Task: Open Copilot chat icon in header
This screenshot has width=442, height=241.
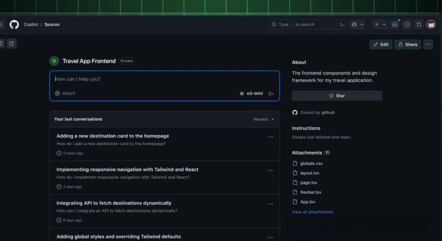Action: (354, 25)
